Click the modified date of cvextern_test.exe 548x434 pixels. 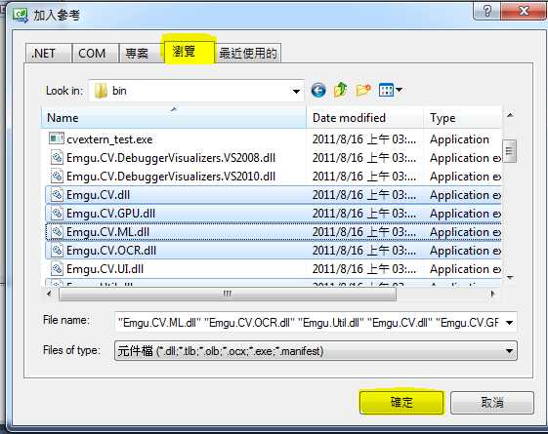coord(364,139)
